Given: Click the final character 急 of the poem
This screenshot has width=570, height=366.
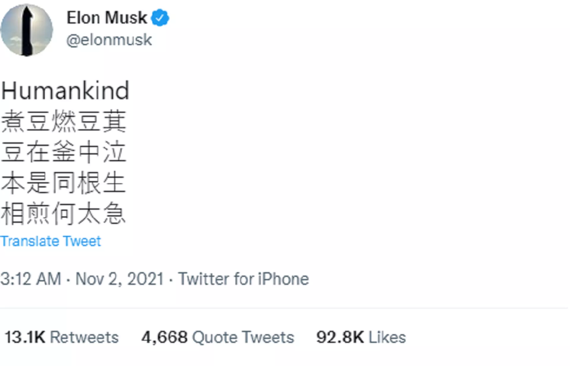Looking at the screenshot, I should [115, 214].
